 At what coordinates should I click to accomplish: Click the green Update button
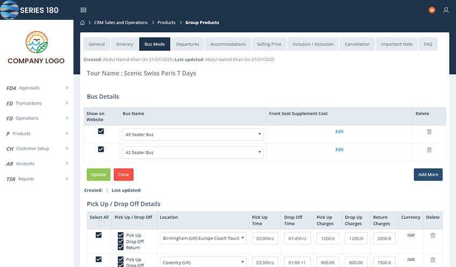98,175
